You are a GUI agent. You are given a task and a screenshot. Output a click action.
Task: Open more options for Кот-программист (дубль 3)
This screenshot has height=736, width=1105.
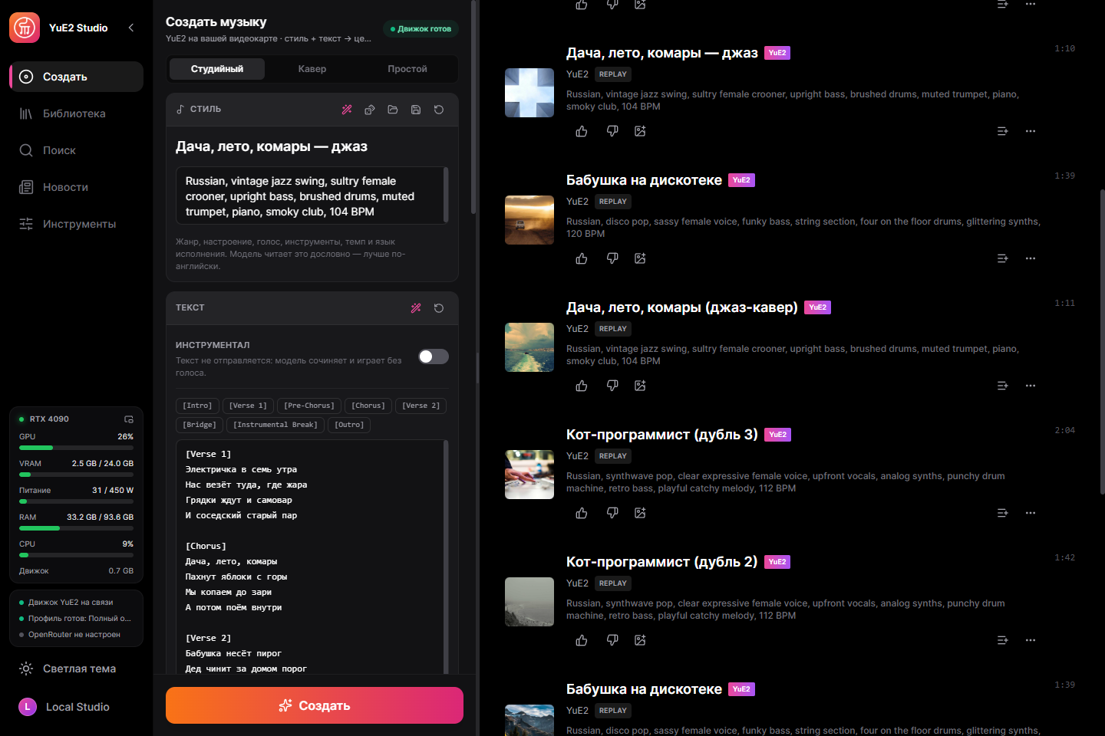coord(1031,513)
